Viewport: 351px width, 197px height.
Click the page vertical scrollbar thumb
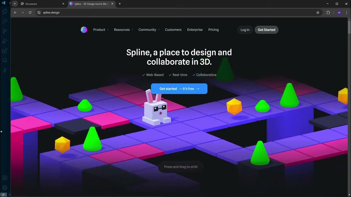click(349, 27)
